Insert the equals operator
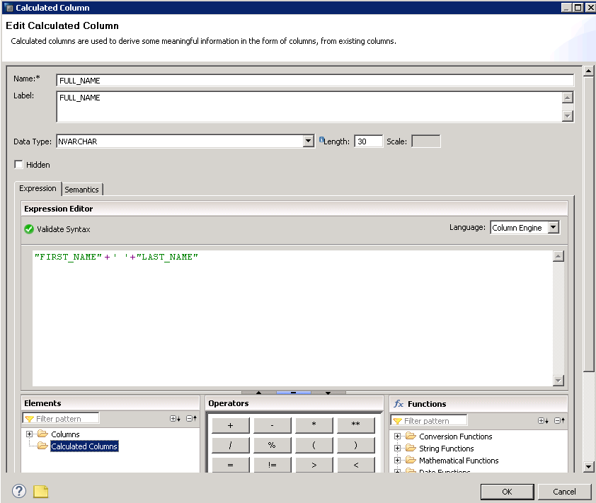Screen dimensions: 596x503 (230, 465)
